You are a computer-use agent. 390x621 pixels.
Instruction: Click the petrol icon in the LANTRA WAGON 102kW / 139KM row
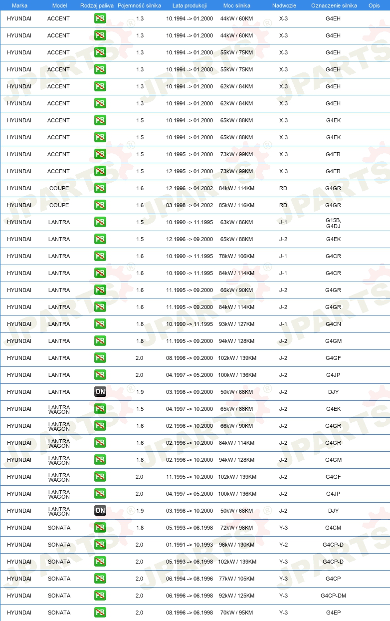pyautogui.click(x=100, y=477)
